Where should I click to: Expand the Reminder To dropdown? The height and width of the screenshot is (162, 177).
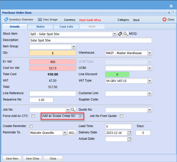tap(65, 133)
